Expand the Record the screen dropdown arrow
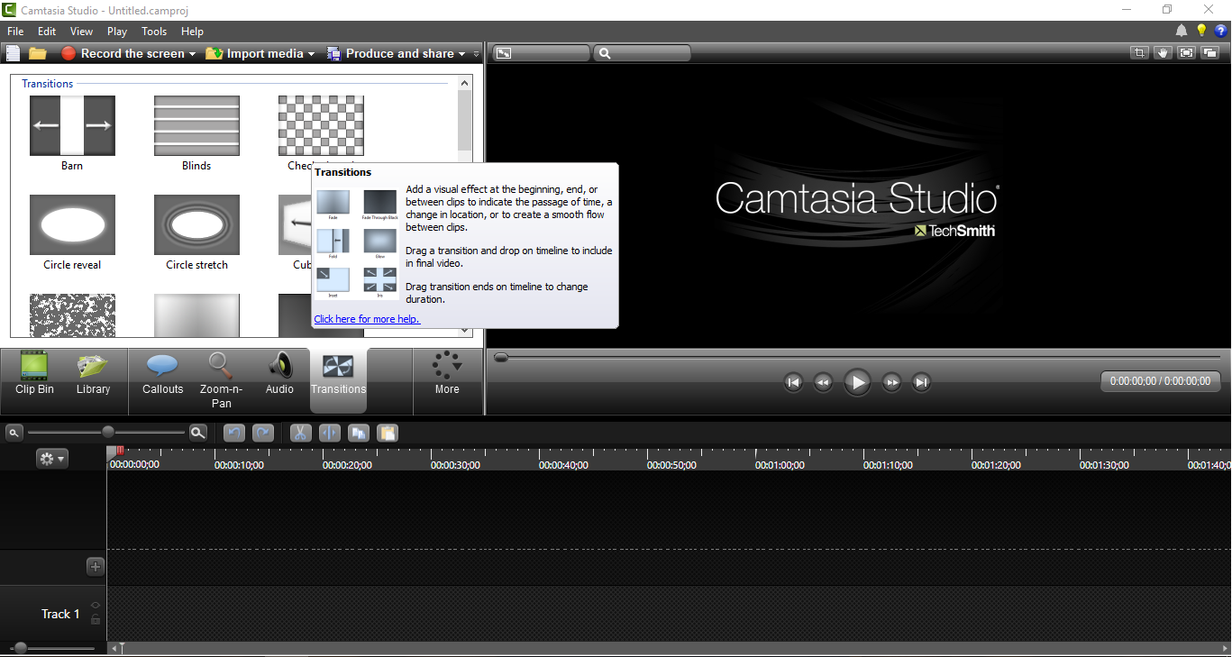Screen dimensions: 1232x657 click(192, 54)
